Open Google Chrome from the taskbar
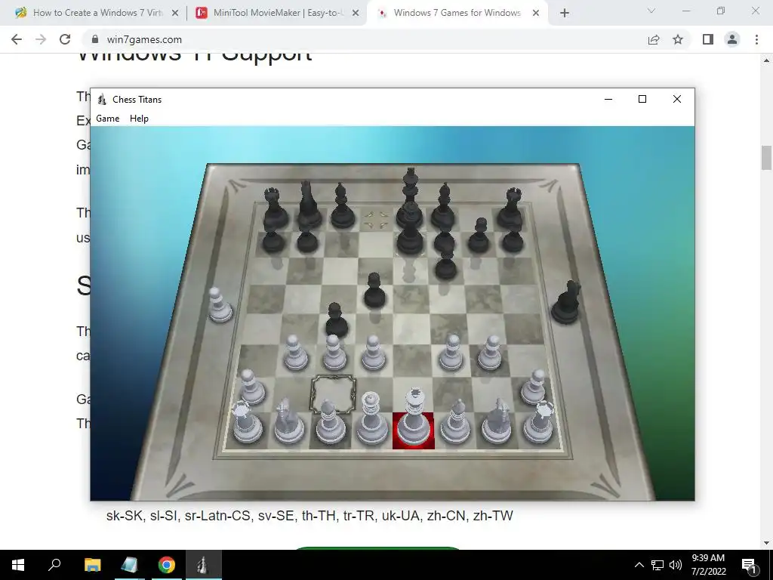 click(x=167, y=565)
